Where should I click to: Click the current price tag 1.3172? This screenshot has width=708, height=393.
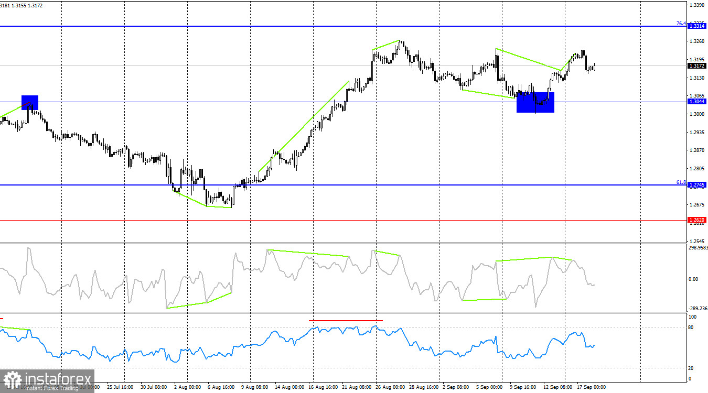click(698, 66)
